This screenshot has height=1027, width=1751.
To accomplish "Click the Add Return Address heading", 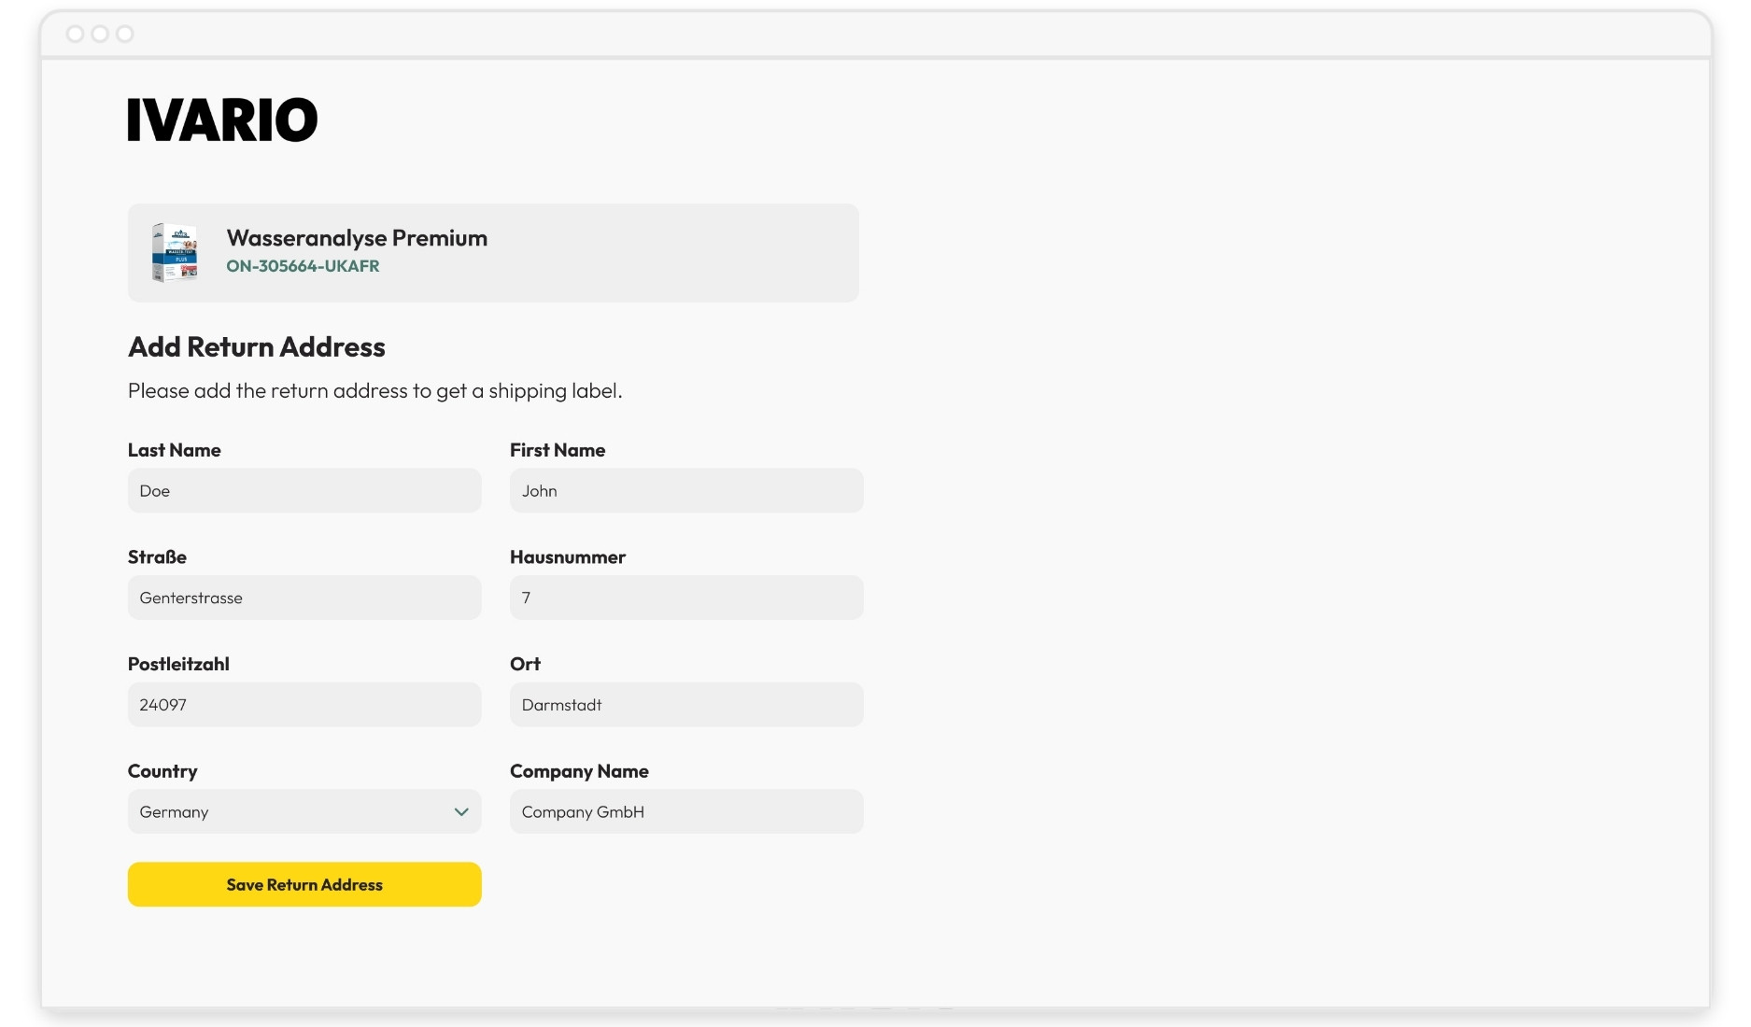I will click(x=257, y=347).
